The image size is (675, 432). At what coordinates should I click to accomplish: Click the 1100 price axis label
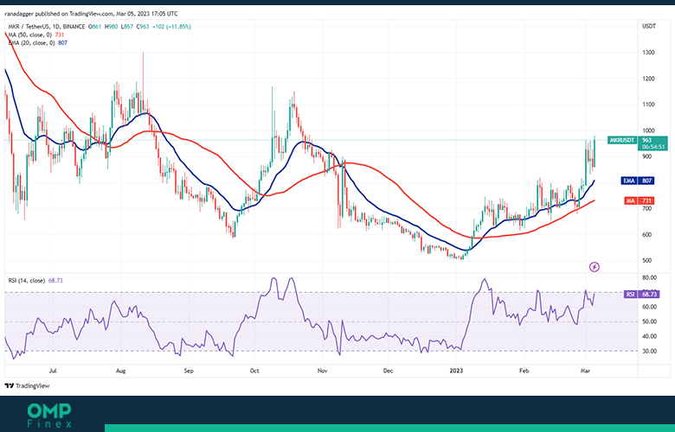click(x=648, y=105)
